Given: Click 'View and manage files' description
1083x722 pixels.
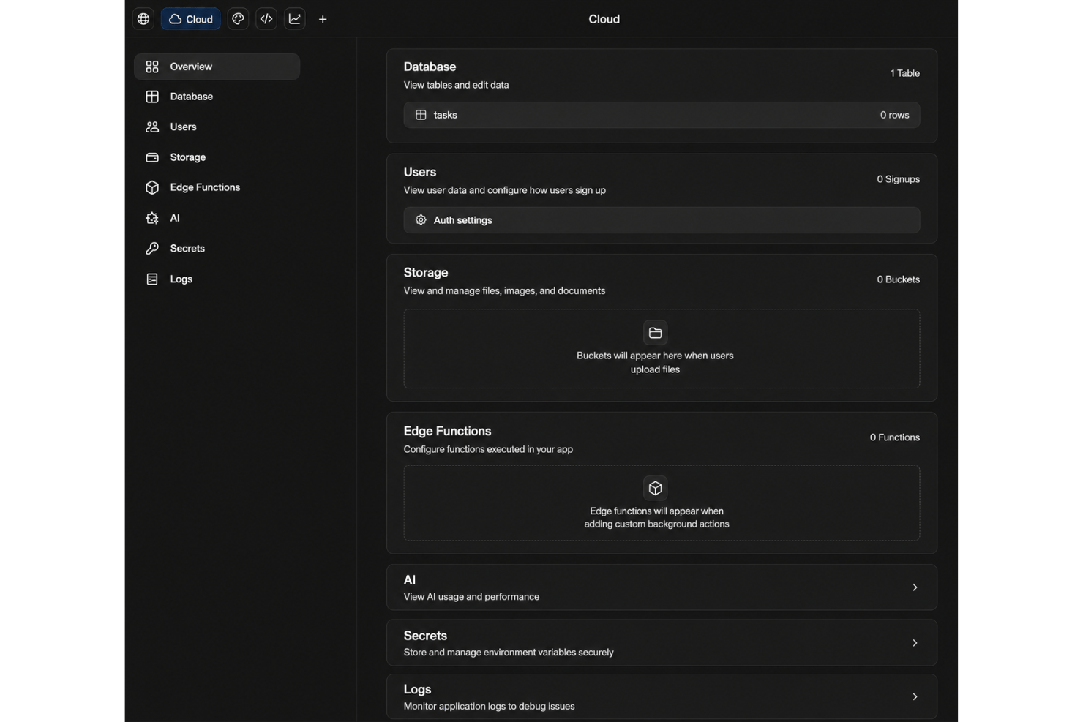Looking at the screenshot, I should [504, 291].
